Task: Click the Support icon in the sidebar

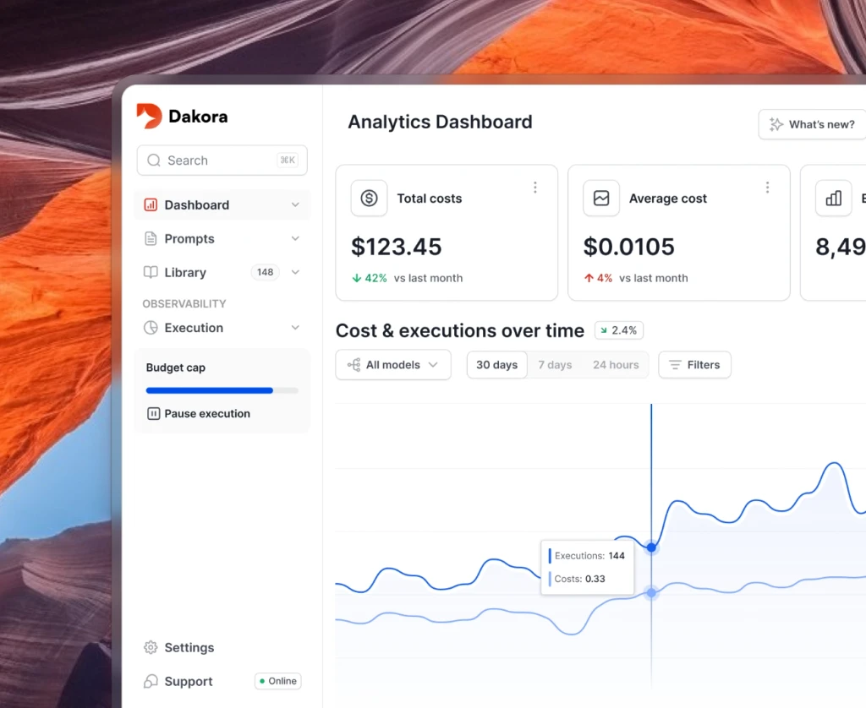Action: [151, 681]
